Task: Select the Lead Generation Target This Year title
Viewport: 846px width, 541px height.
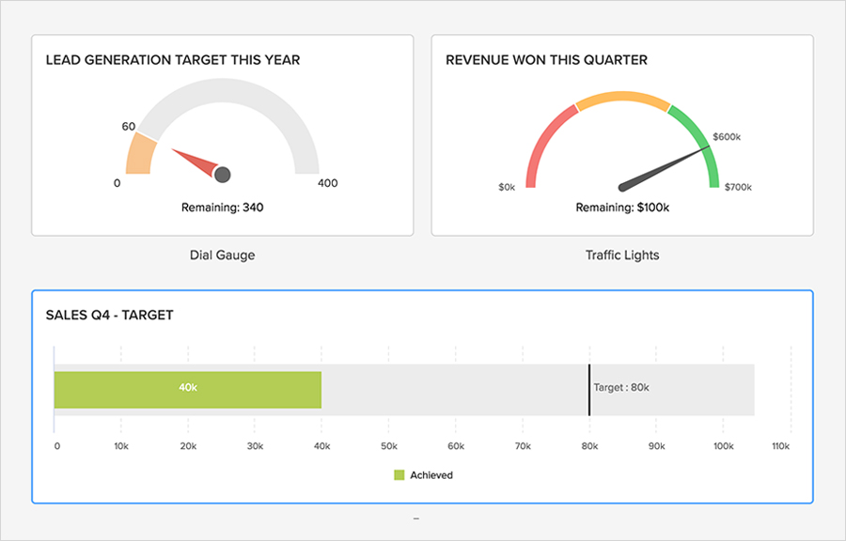Action: (173, 60)
